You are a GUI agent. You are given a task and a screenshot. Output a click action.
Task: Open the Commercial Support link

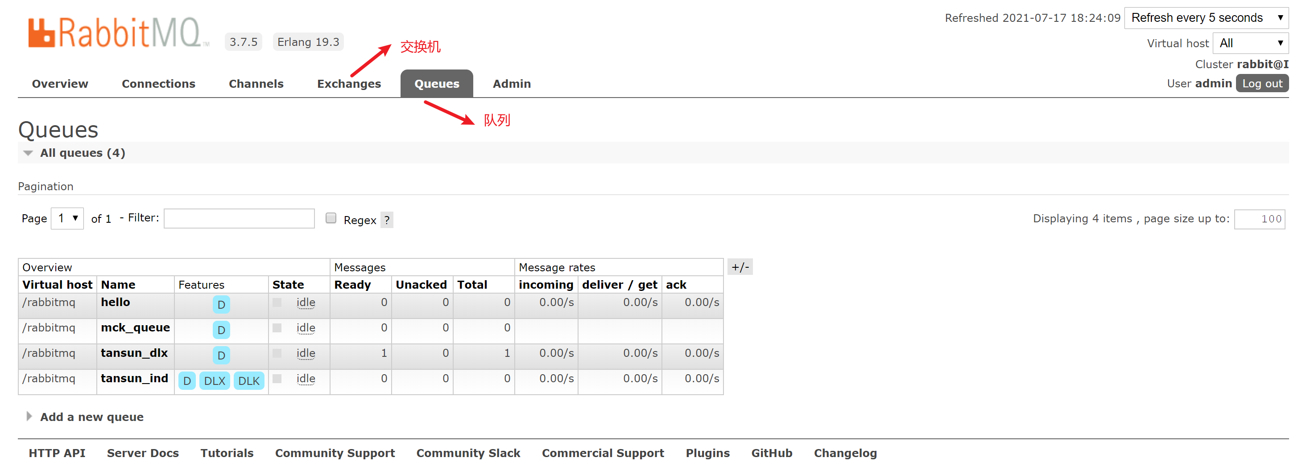tap(603, 453)
